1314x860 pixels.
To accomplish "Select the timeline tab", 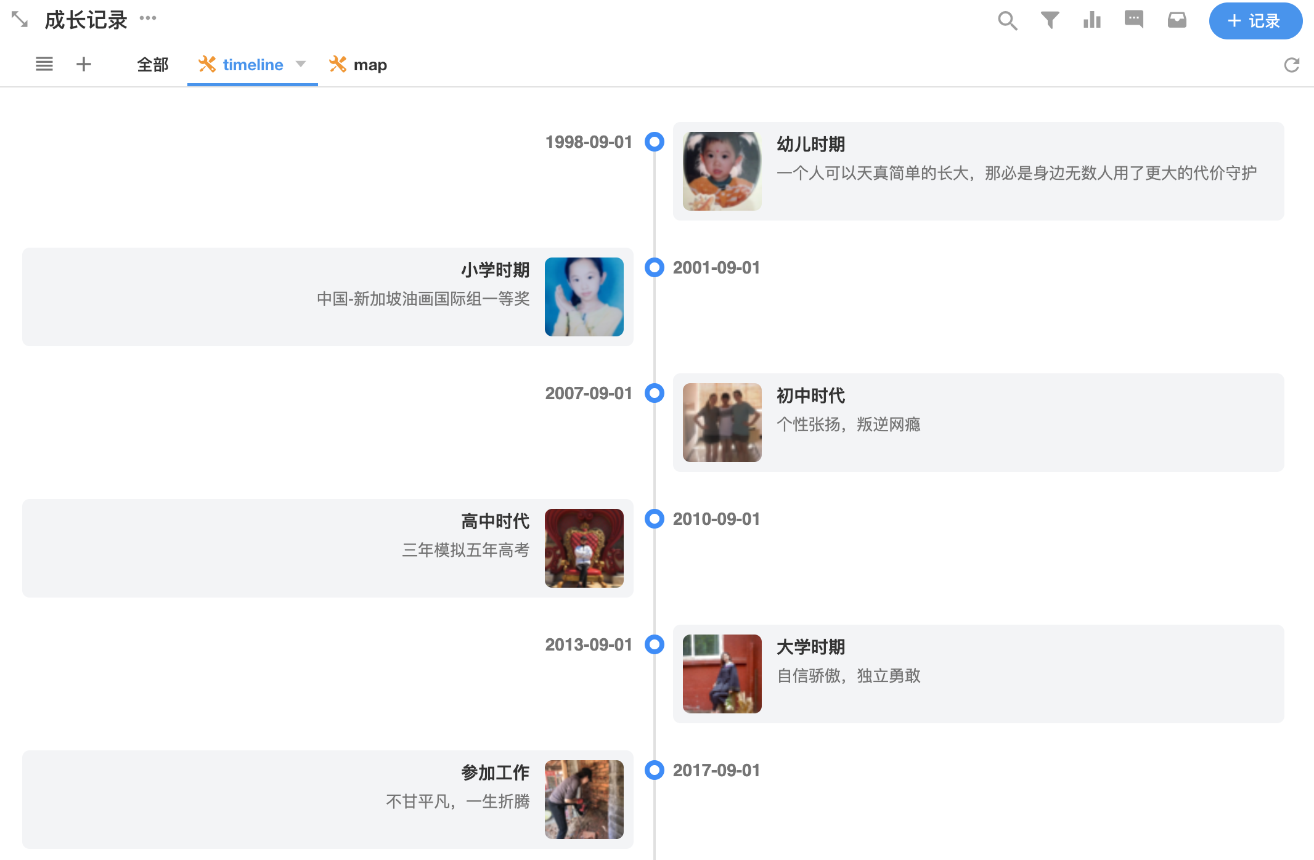I will pyautogui.click(x=252, y=65).
